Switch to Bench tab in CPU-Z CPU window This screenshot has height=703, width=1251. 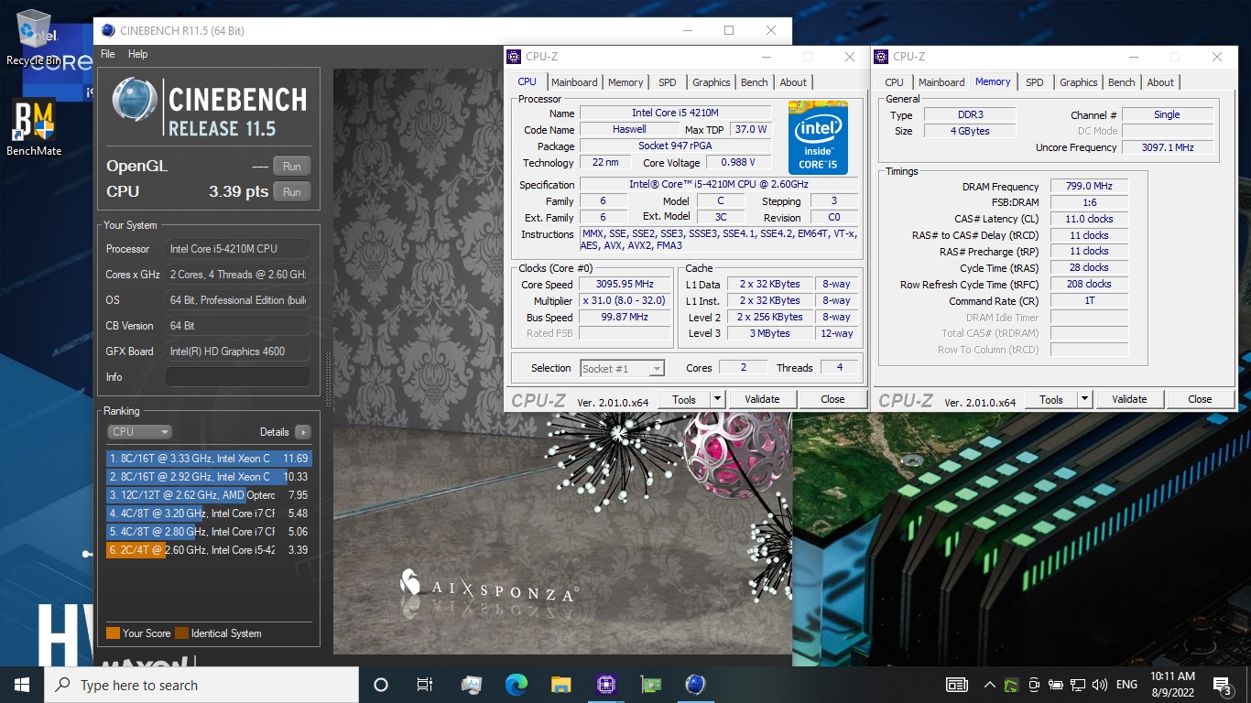[755, 82]
